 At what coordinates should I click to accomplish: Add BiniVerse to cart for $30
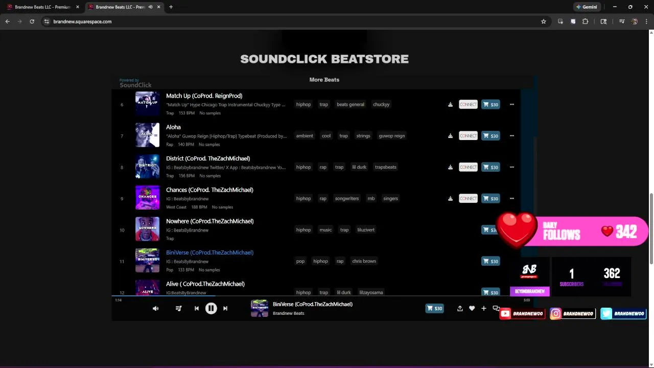tap(491, 261)
